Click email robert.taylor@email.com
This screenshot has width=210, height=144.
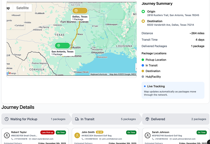[43, 139]
